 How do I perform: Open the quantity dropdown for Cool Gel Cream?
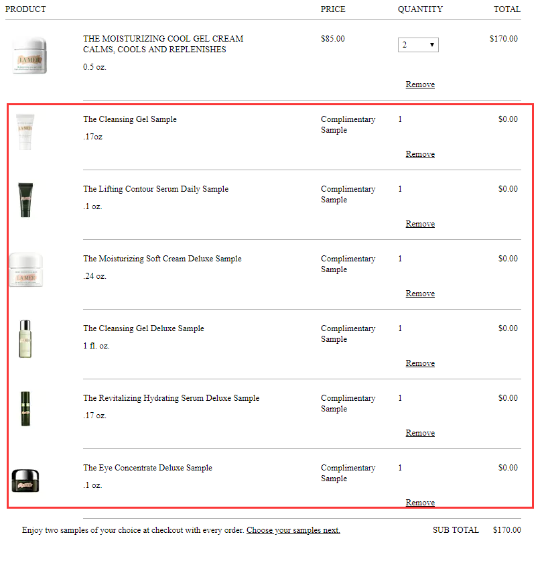click(418, 45)
